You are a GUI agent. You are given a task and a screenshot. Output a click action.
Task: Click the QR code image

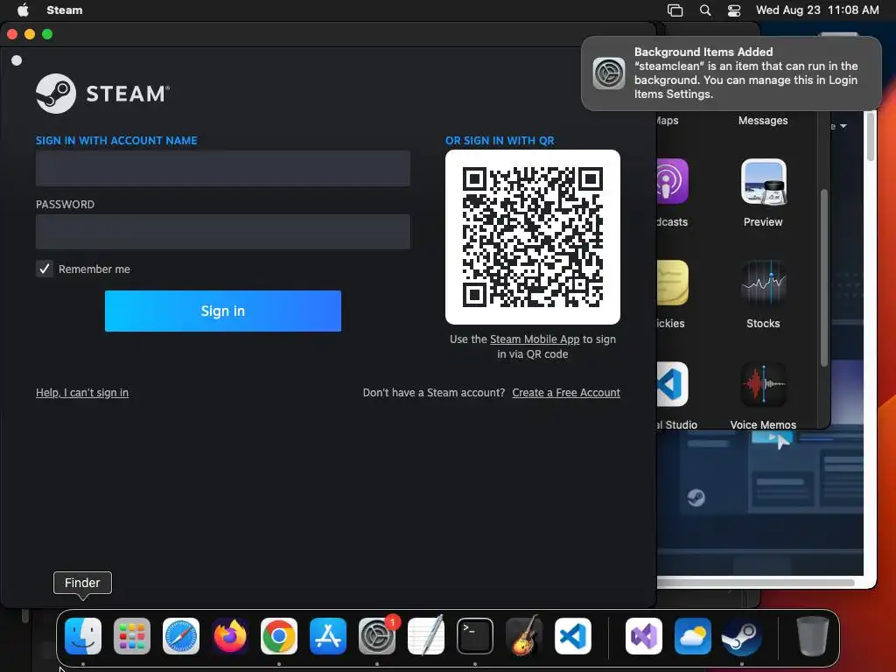tap(533, 236)
